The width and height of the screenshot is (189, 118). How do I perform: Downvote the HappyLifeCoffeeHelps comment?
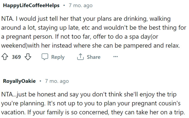28,57
